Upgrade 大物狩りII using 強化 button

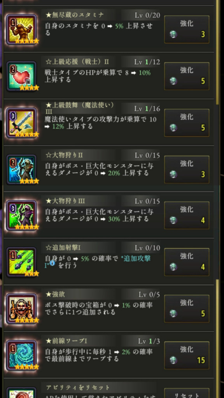click(187, 169)
